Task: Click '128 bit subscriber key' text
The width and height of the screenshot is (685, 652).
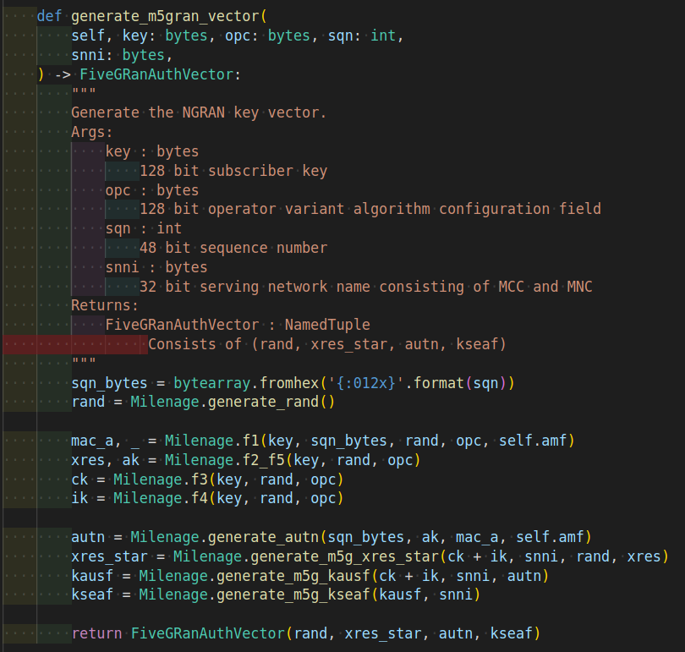Action: (x=233, y=171)
